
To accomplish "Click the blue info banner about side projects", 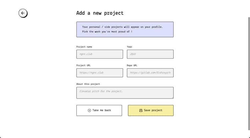I will coord(125,29).
